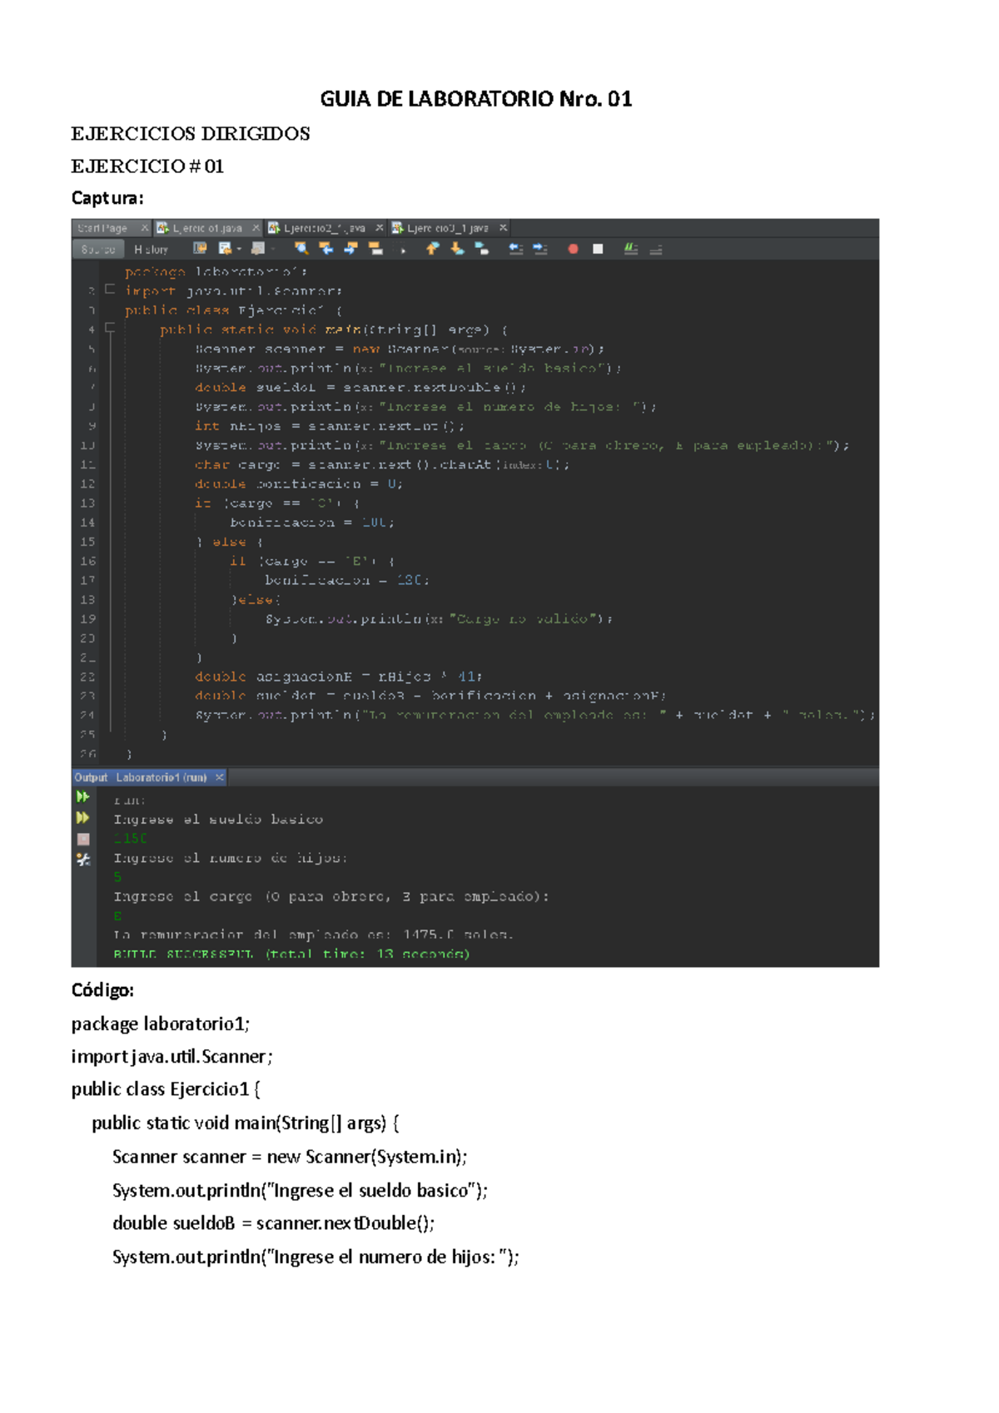Click the red Start Macro Recording icon
The image size is (999, 1413).
(x=573, y=249)
